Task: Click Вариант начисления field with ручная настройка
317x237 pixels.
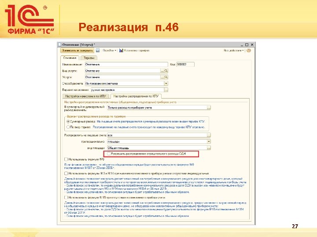Action: point(127,90)
